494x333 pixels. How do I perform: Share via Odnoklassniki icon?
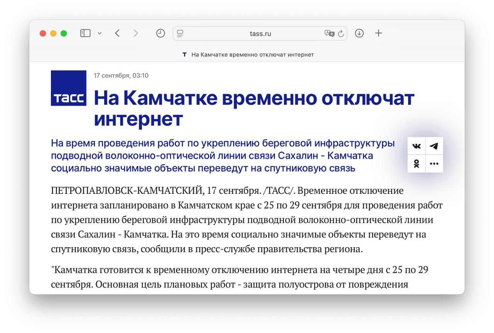[x=416, y=163]
